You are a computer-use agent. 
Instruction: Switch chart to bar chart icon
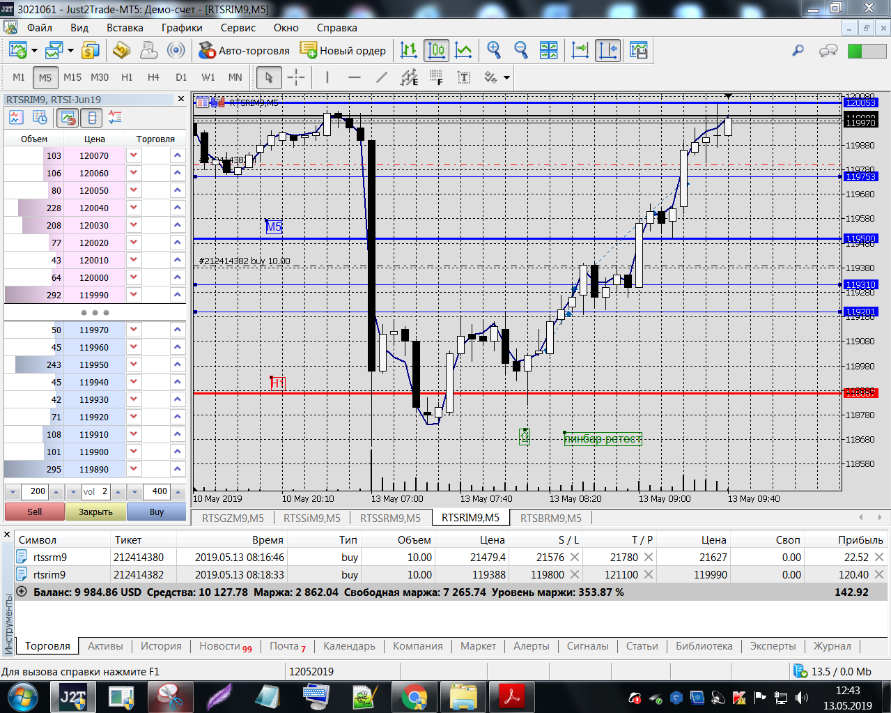[x=409, y=50]
